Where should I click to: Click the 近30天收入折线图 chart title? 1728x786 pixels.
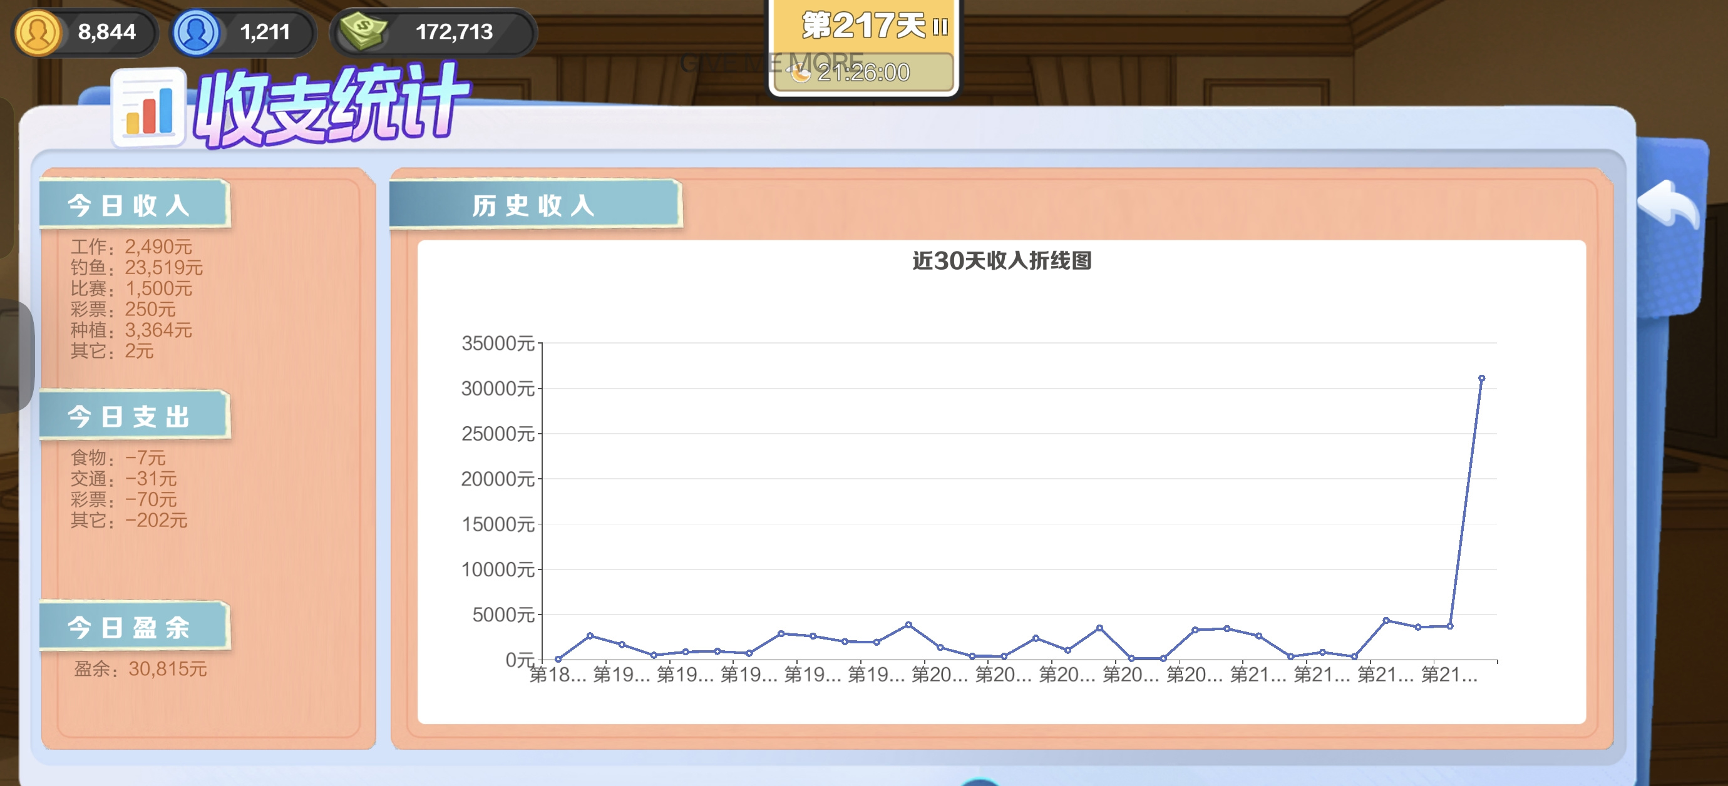(1002, 260)
